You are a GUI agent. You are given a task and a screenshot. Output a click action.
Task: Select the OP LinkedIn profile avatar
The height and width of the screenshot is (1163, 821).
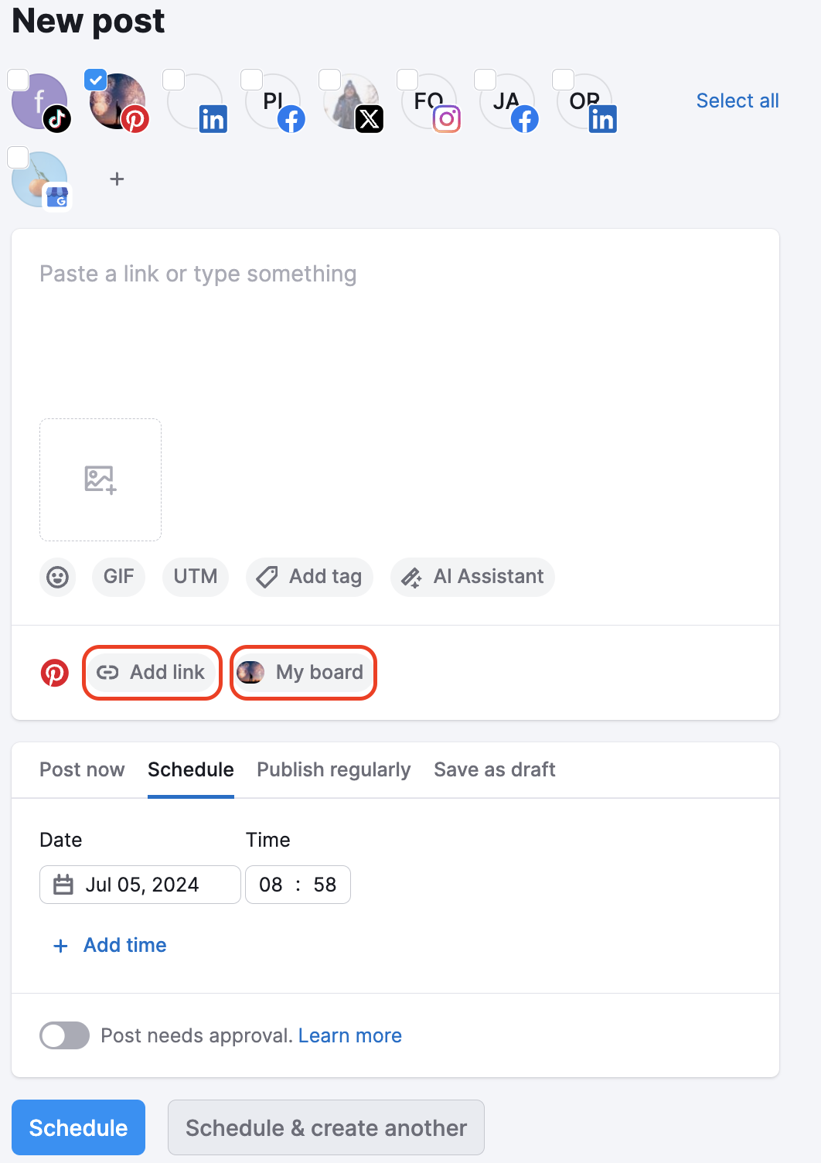(585, 101)
